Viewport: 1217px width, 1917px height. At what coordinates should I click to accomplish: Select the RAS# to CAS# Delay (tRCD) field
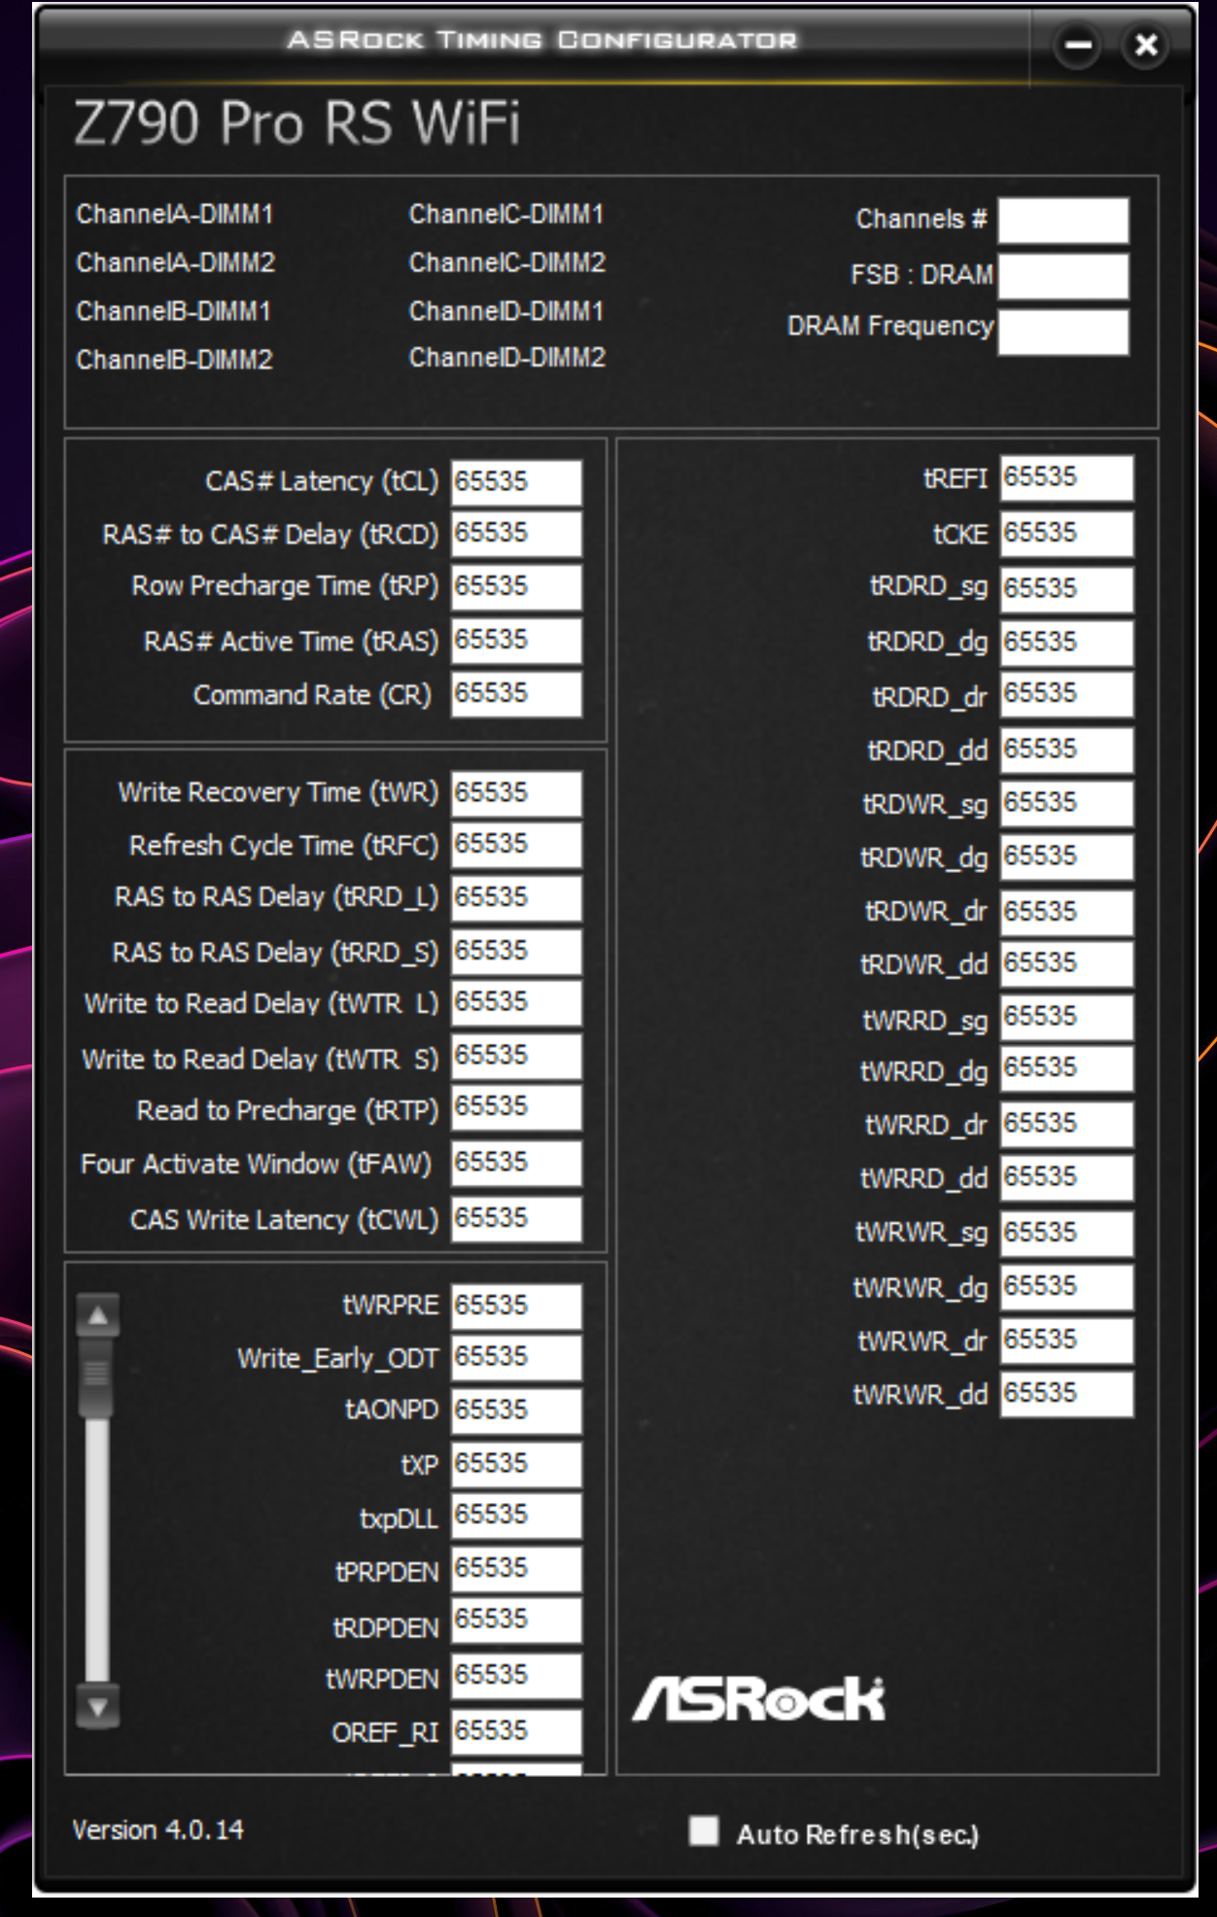pyautogui.click(x=517, y=535)
